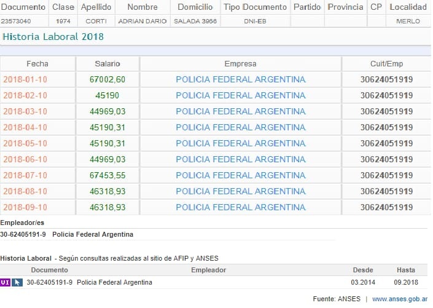Click the date 2018-01-10

click(x=25, y=80)
